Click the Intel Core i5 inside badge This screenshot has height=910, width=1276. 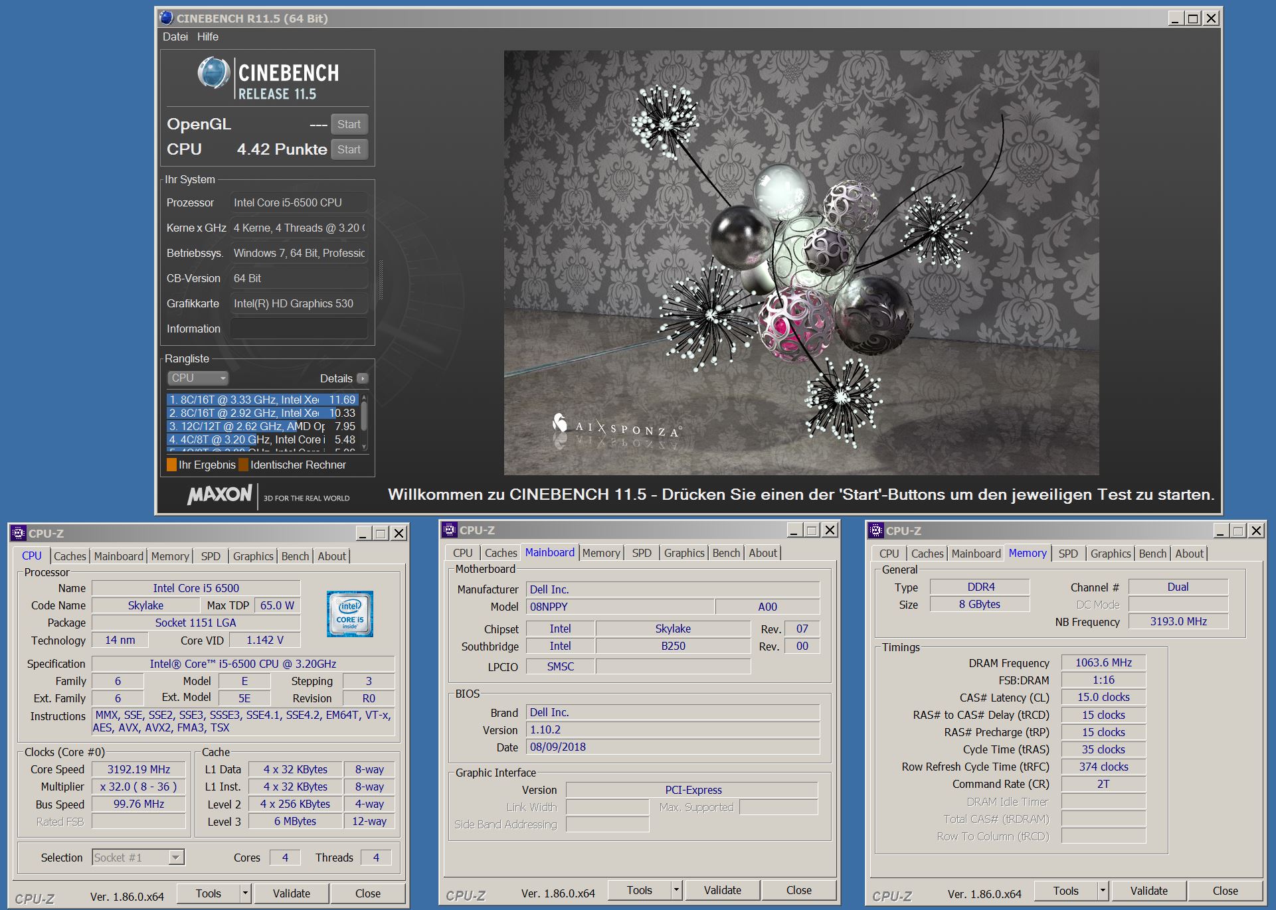[x=350, y=614]
